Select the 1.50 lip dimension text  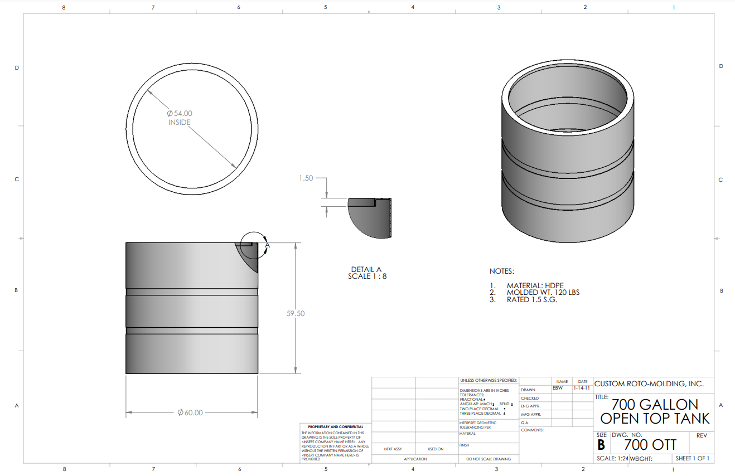click(x=306, y=178)
